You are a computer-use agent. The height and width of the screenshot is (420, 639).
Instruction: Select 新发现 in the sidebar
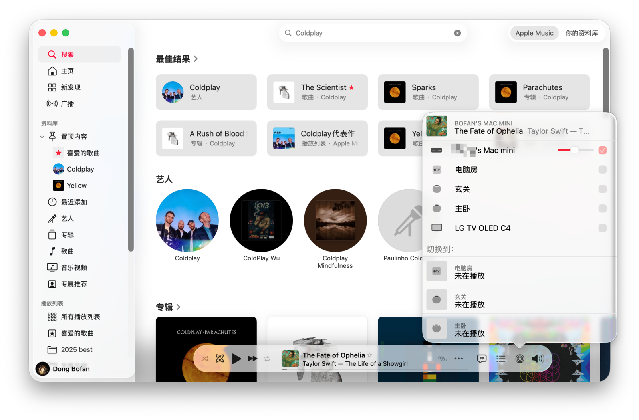point(71,87)
